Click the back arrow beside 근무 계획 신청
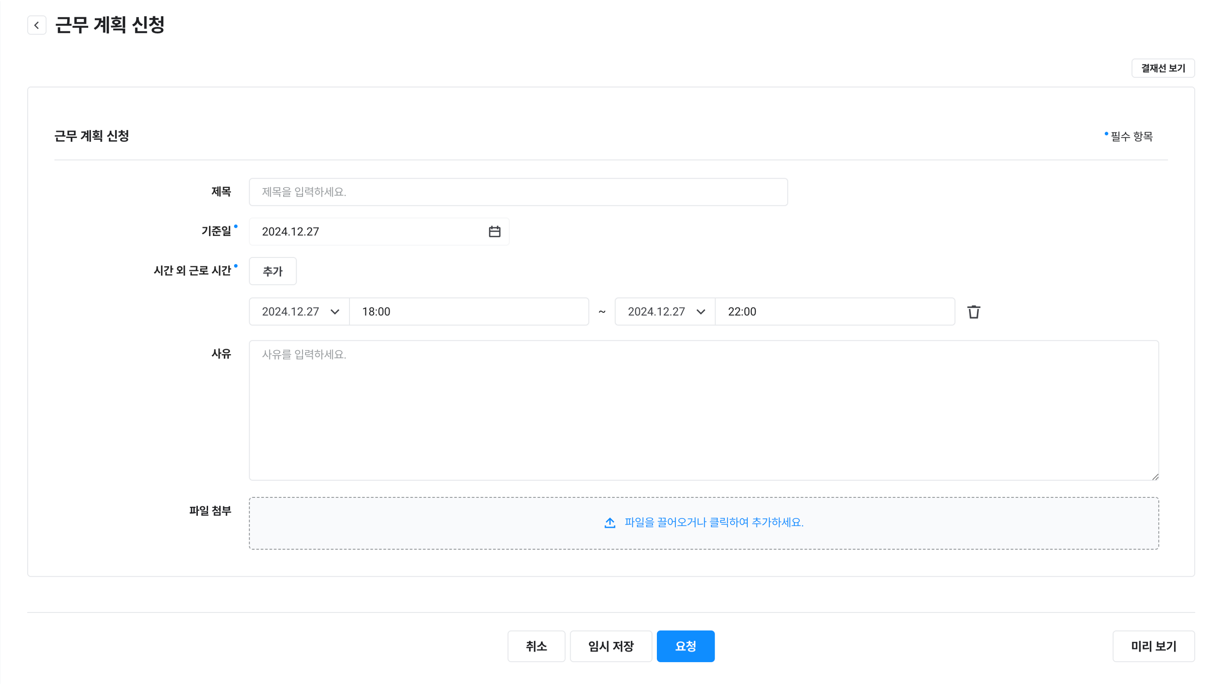1222x685 pixels. pyautogui.click(x=37, y=25)
